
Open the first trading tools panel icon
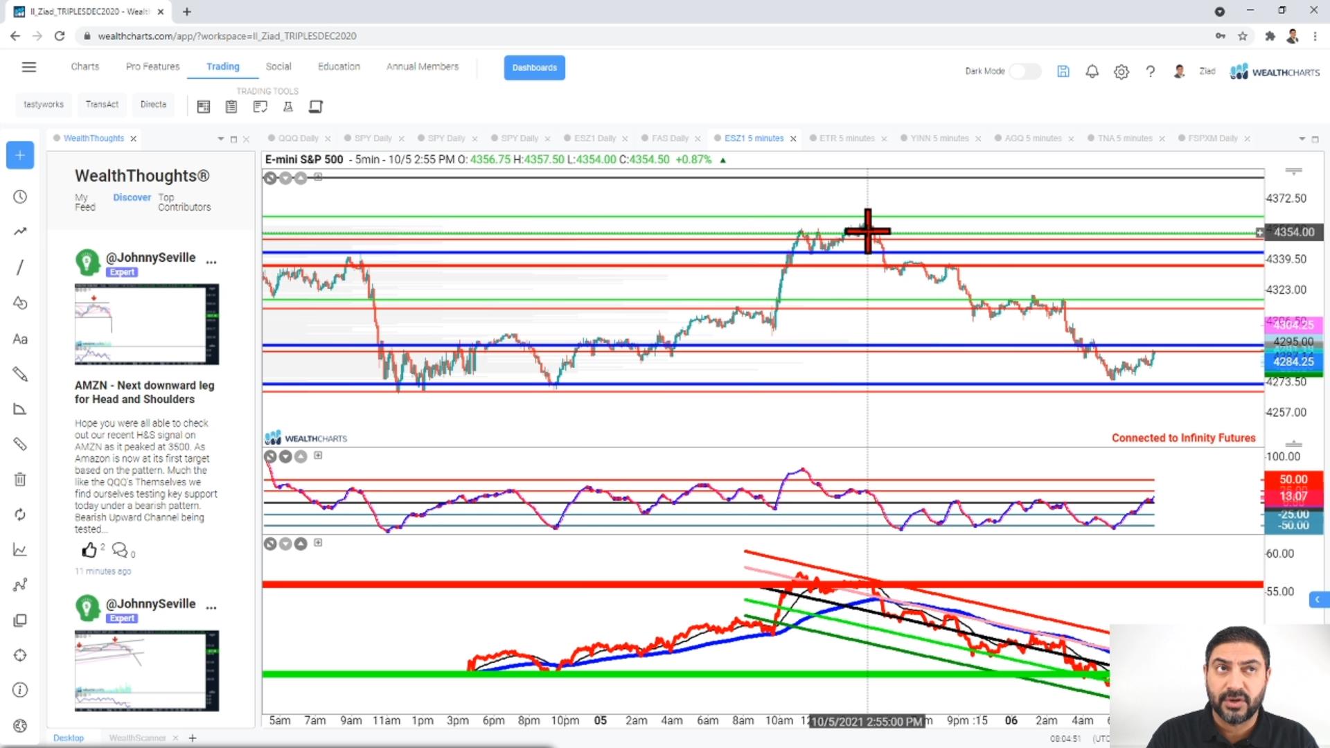(203, 107)
